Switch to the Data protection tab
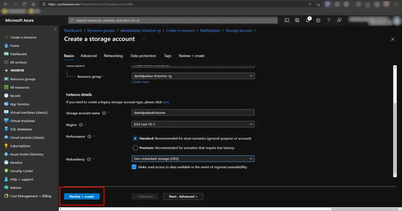Viewport: 402px width, 211px height. point(143,56)
